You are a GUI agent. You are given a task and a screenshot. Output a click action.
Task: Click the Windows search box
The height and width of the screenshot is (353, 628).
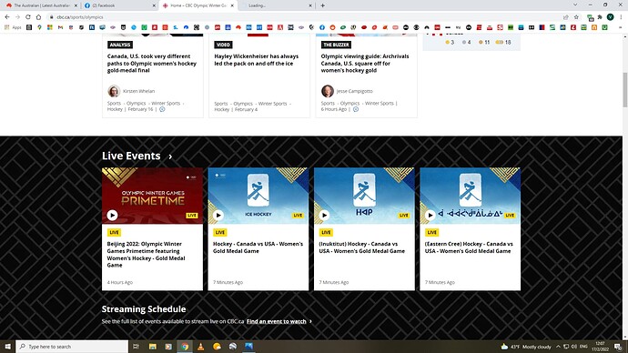(x=72, y=347)
